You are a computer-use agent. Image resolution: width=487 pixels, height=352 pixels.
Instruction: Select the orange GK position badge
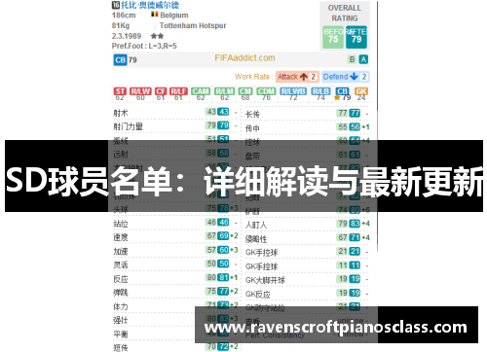(361, 91)
